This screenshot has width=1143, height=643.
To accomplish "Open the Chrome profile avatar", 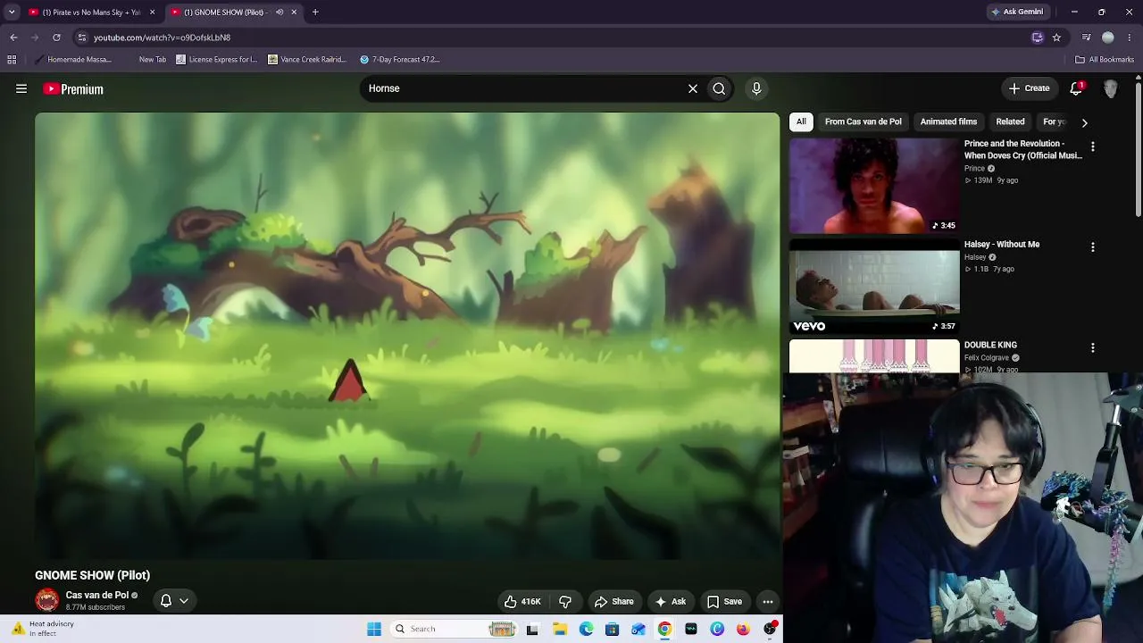I will [1108, 38].
